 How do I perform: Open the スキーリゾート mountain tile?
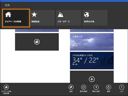click(69, 18)
